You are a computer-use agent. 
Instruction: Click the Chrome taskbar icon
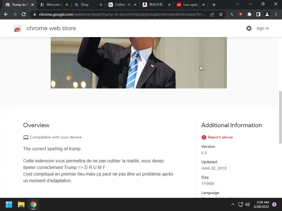tap(33, 204)
